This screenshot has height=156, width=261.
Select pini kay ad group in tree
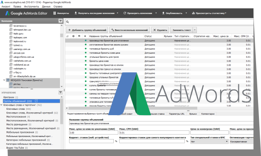(x=17, y=84)
